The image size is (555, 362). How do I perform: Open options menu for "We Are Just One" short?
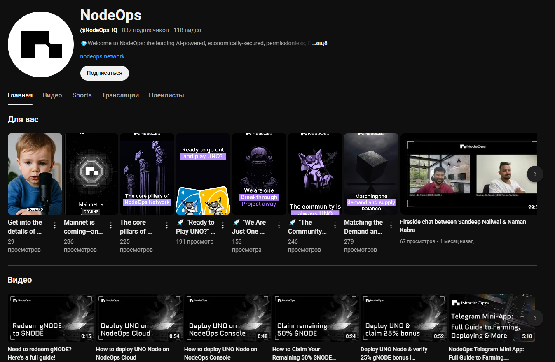click(279, 225)
